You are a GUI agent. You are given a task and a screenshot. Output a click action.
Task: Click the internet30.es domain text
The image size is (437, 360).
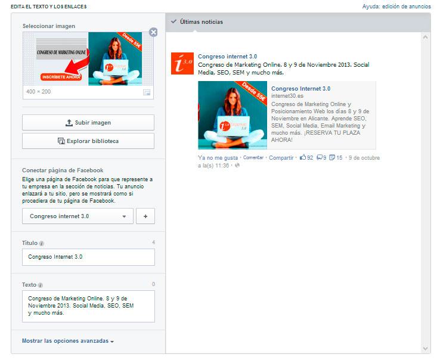pos(287,96)
